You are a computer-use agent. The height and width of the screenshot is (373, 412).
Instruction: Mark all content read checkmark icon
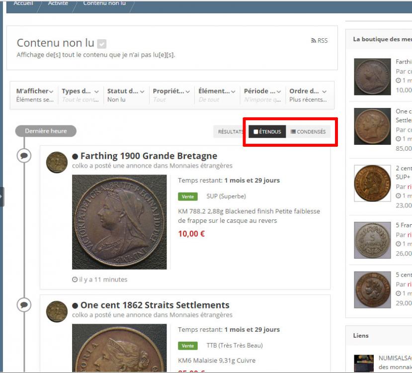click(102, 44)
